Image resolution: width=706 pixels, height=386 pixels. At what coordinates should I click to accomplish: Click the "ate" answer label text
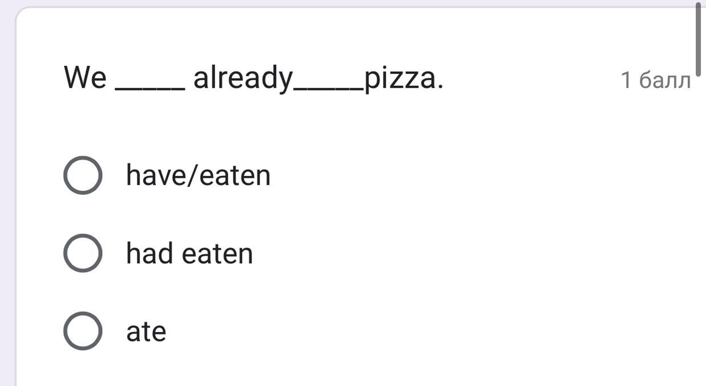[x=146, y=331]
